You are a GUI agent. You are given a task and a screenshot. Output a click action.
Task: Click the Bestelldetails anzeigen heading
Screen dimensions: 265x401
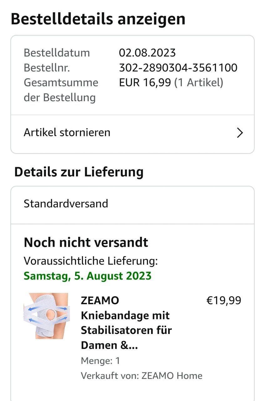point(98,19)
